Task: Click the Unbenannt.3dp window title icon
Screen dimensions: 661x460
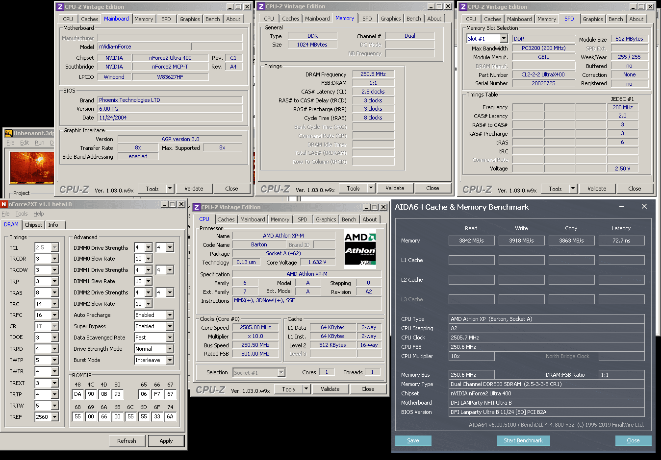Action: coord(8,133)
